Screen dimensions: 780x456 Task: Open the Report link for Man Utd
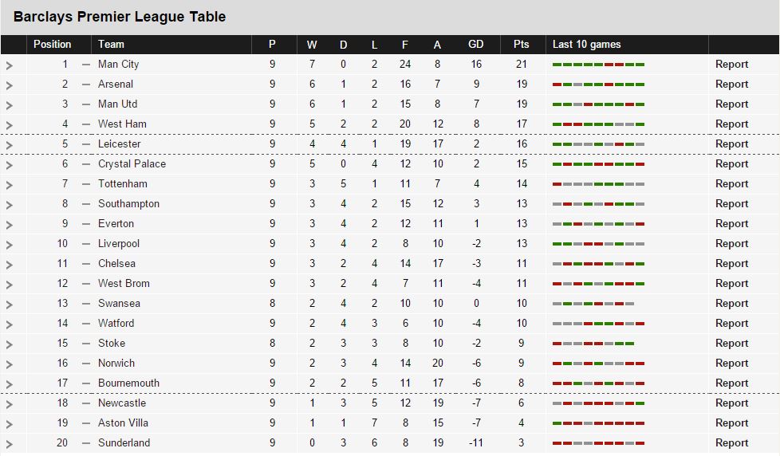coord(731,104)
